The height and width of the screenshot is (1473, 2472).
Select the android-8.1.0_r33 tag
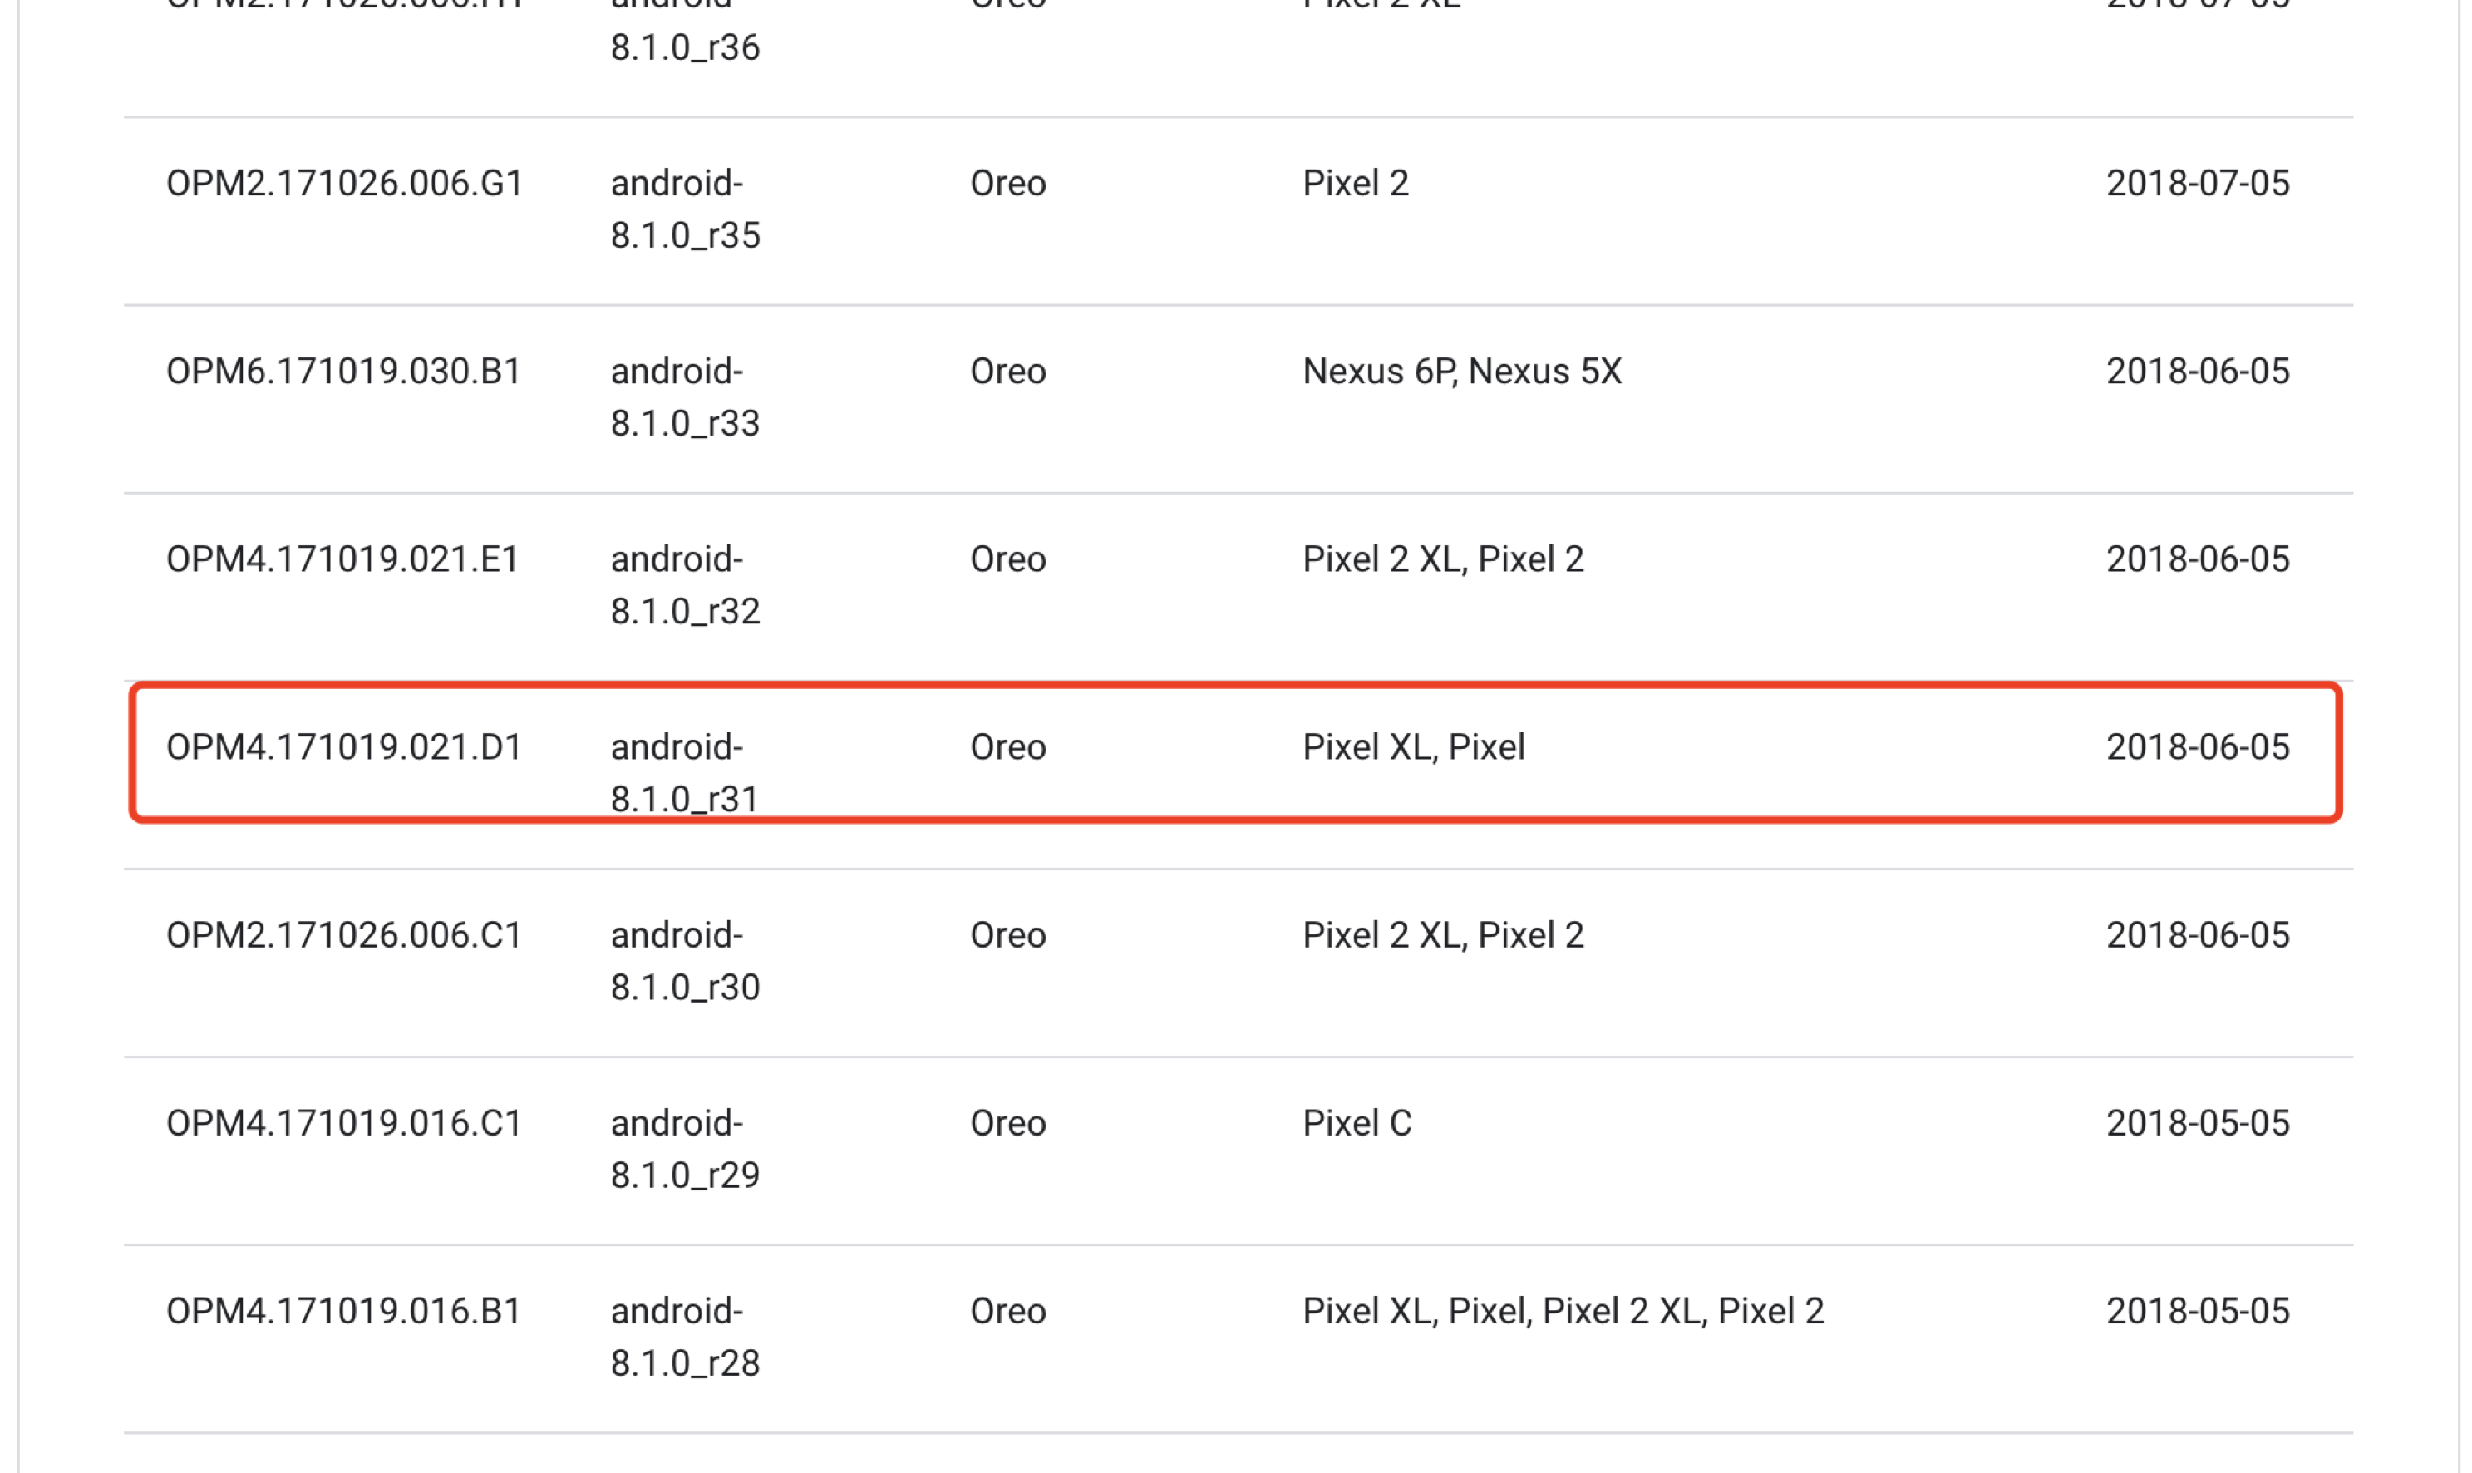coord(686,397)
